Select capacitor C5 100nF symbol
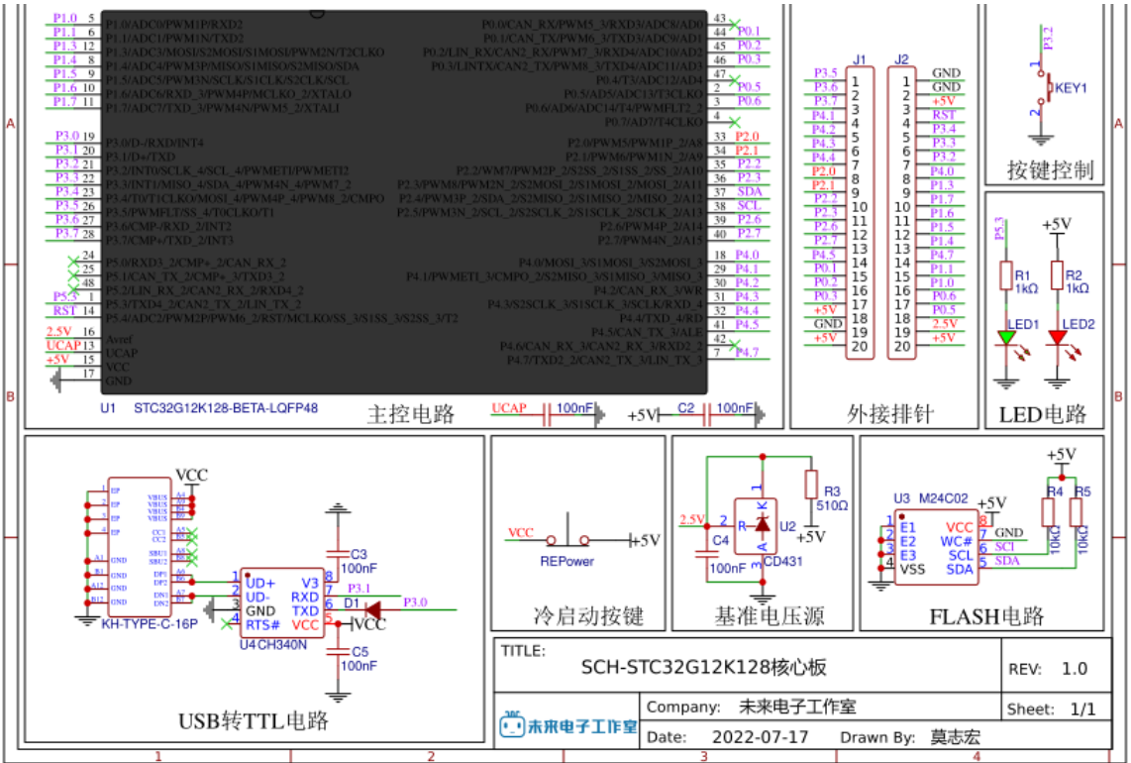Image resolution: width=1131 pixels, height=763 pixels. click(337, 651)
